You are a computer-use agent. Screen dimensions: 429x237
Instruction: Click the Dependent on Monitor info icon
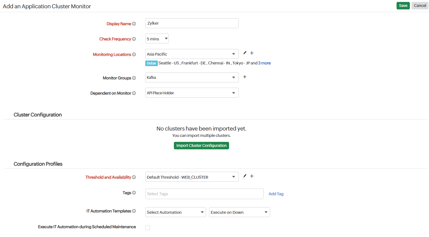coord(134,93)
